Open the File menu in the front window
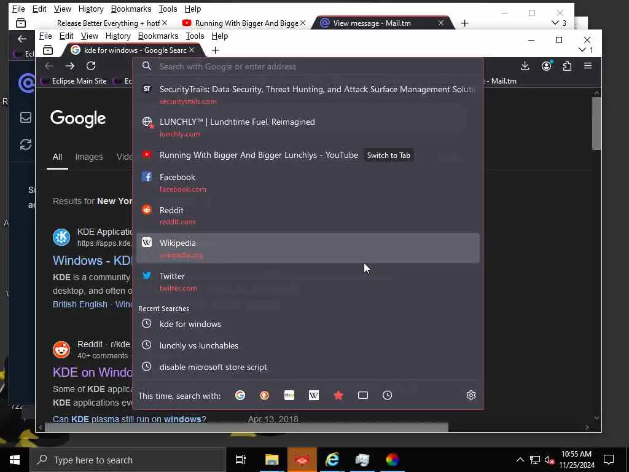 pyautogui.click(x=45, y=36)
